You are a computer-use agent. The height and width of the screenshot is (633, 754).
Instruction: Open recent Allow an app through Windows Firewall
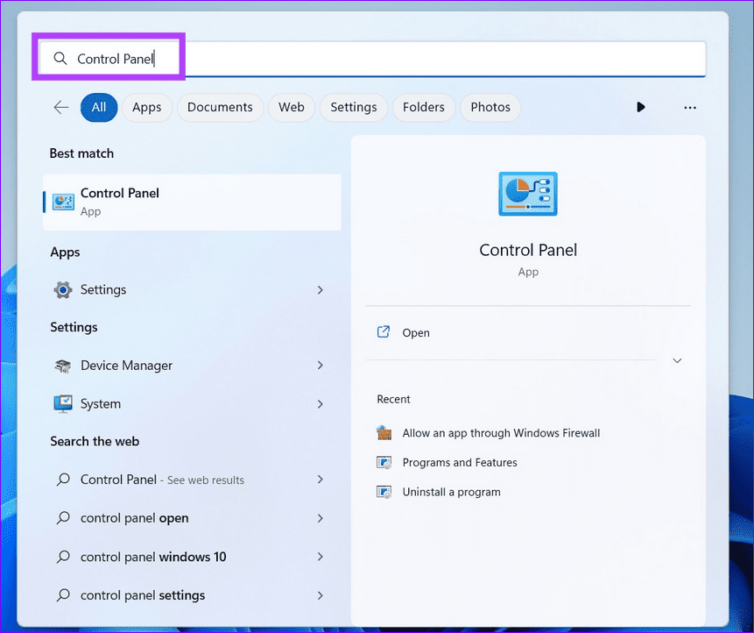(x=500, y=432)
